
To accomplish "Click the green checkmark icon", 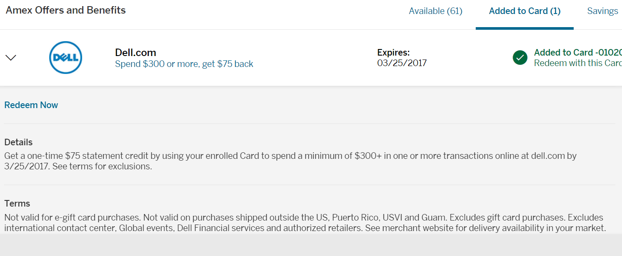I will (520, 58).
